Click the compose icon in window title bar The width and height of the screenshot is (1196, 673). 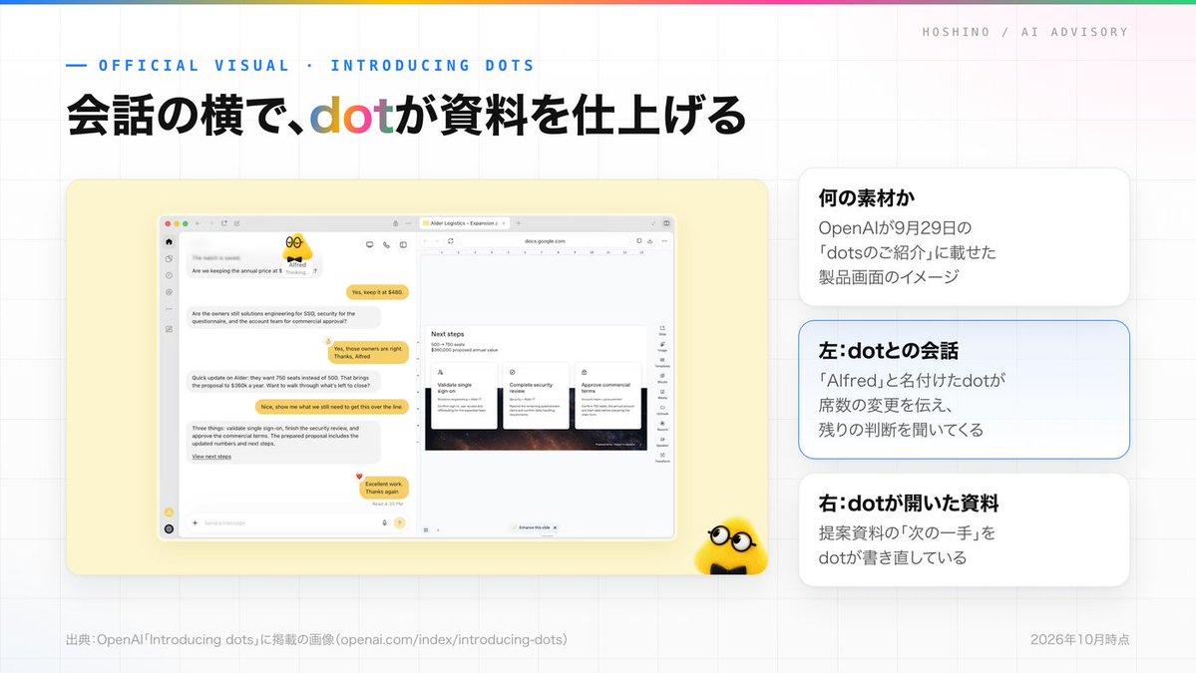237,223
